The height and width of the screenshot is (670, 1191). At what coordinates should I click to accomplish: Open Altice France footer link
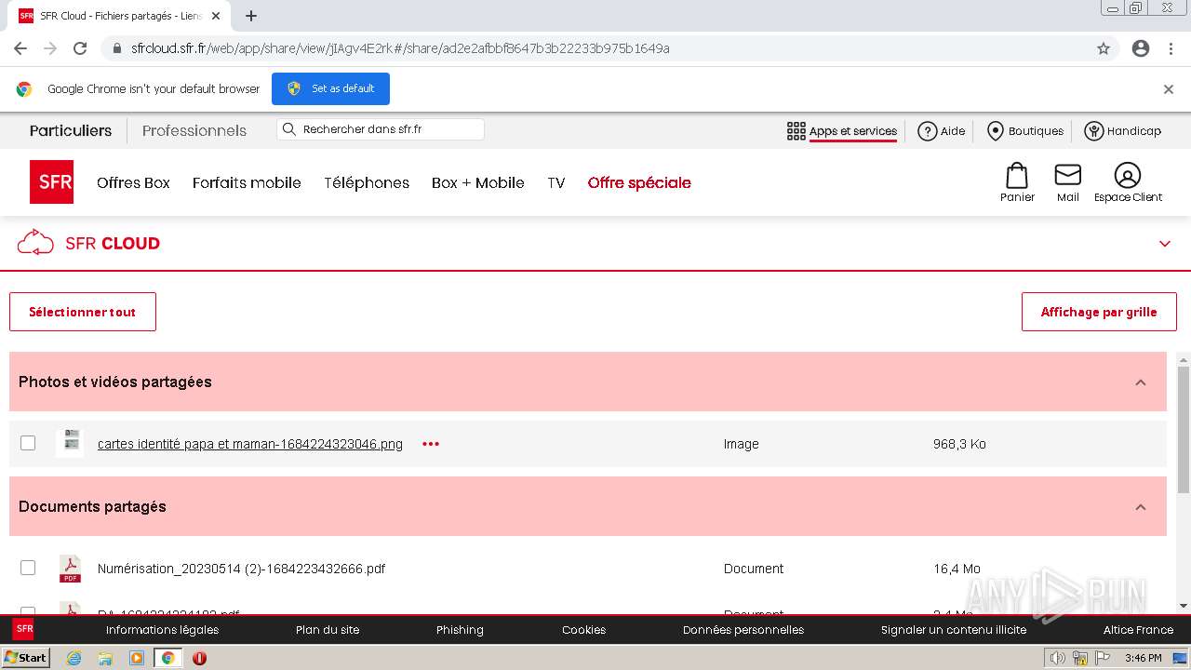click(x=1138, y=630)
